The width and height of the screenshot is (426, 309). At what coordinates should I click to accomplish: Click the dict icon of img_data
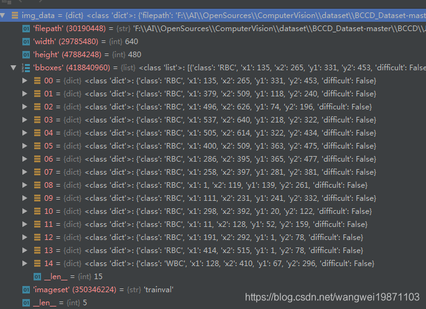click(x=15, y=16)
